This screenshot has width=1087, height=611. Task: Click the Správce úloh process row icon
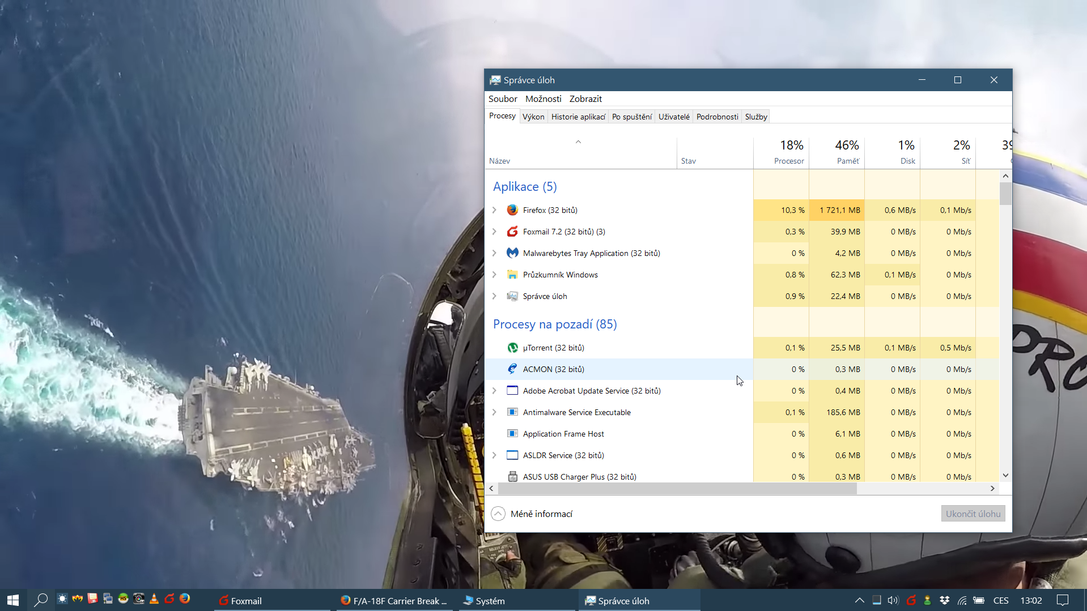point(512,296)
